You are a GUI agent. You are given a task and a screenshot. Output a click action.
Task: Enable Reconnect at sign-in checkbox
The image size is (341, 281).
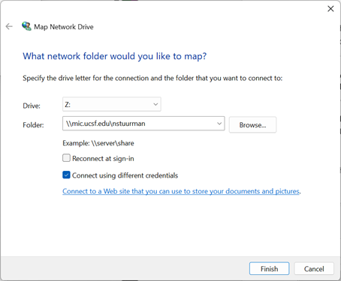tap(66, 158)
